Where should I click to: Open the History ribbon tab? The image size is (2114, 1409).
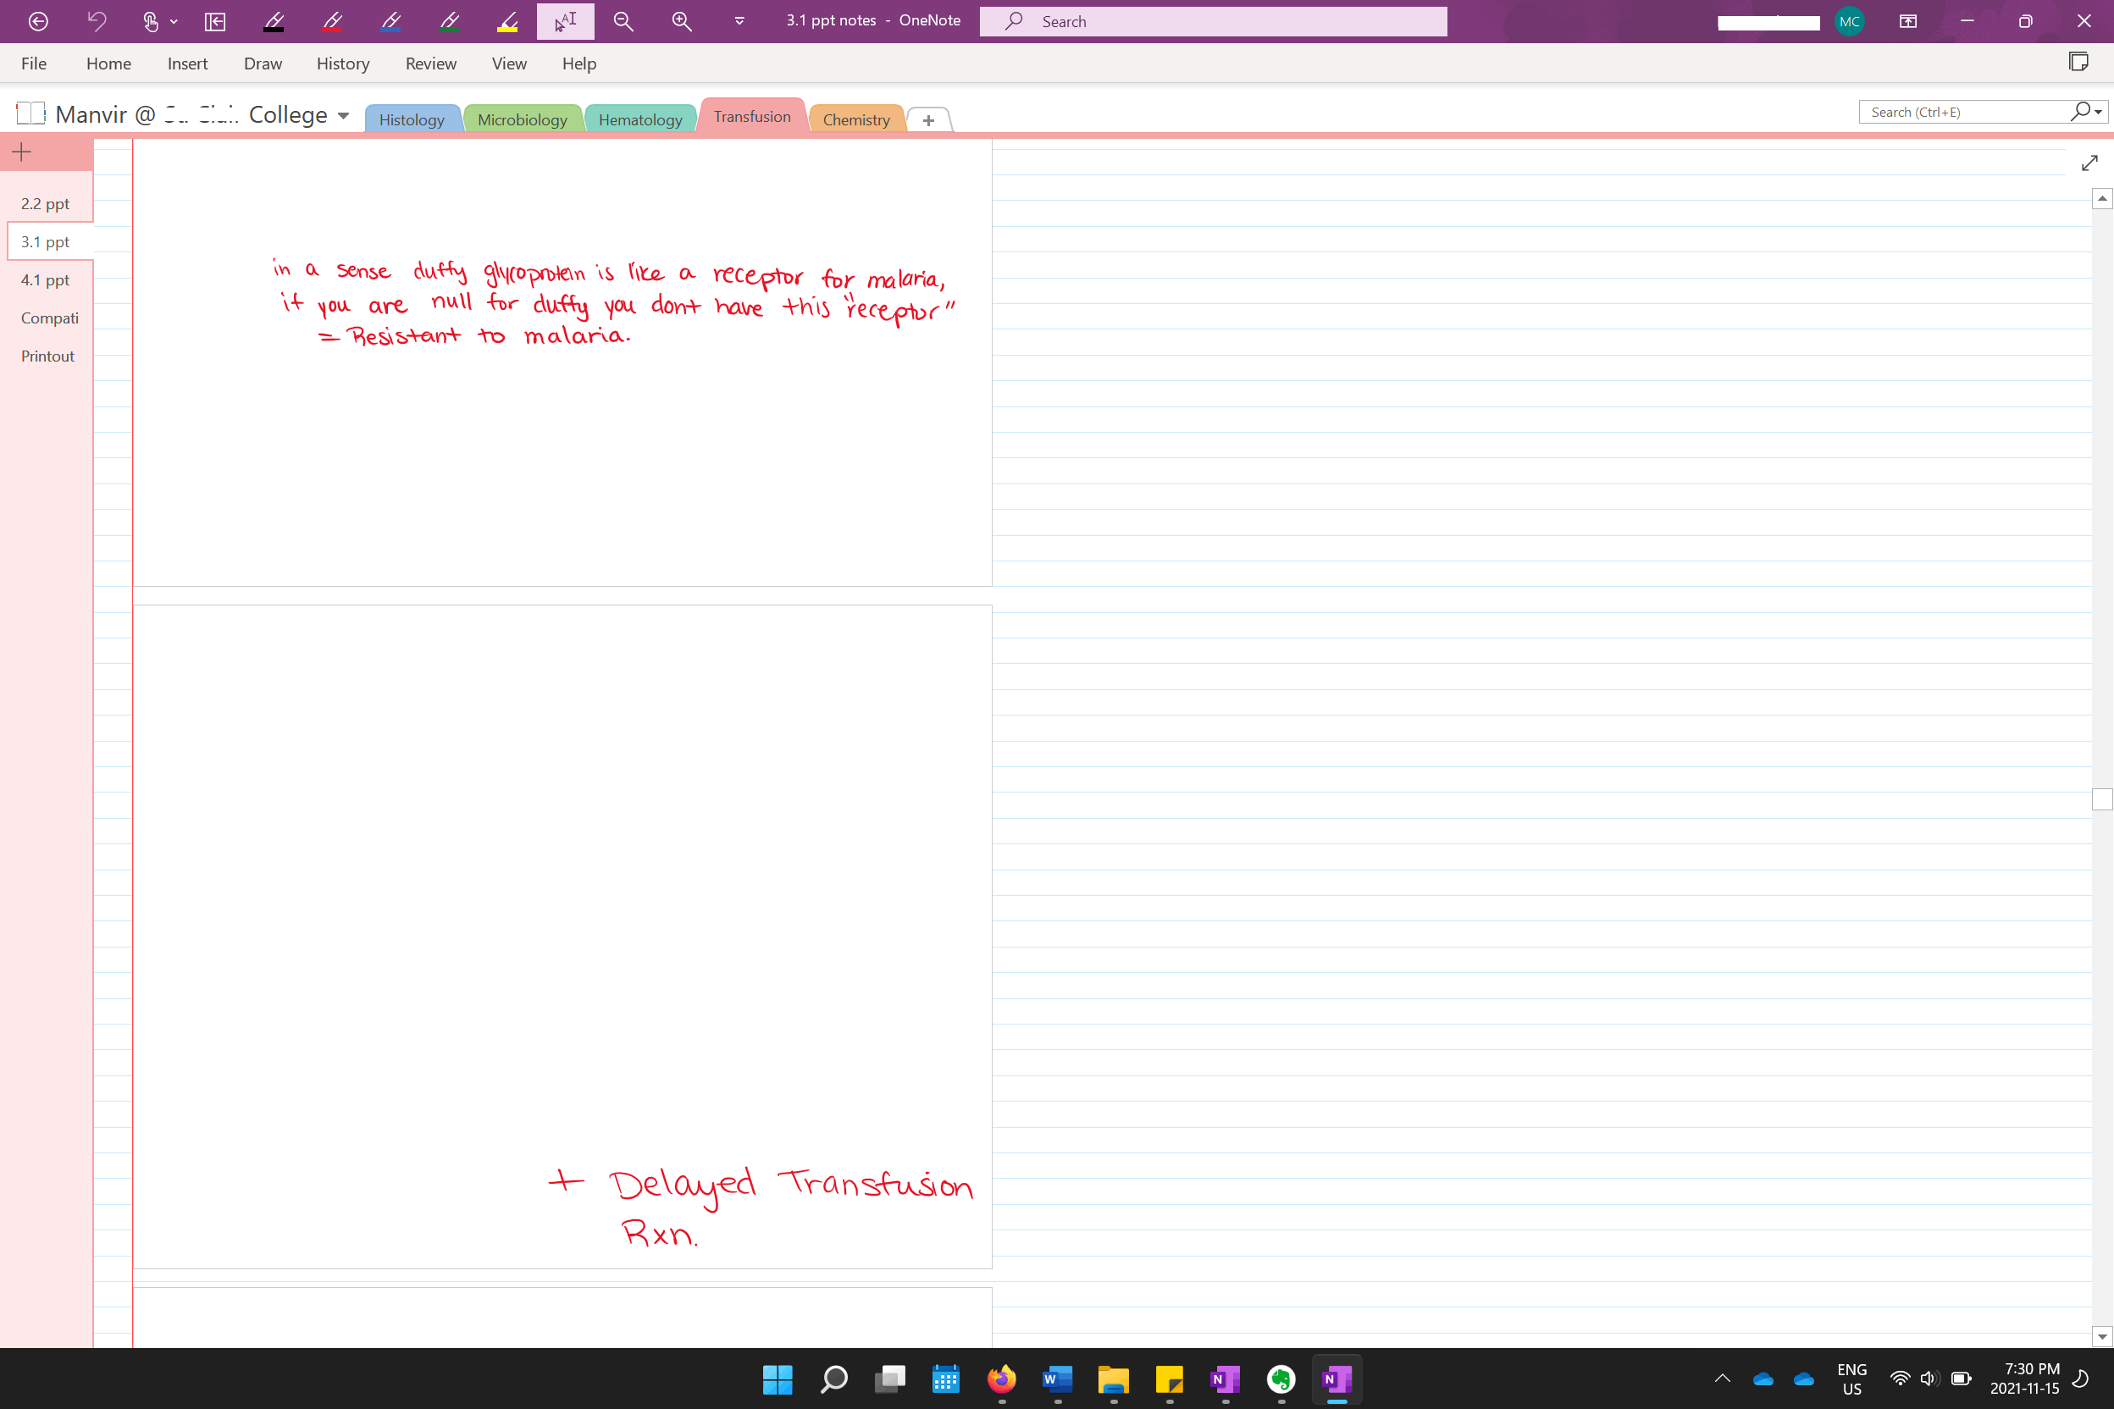(x=342, y=63)
